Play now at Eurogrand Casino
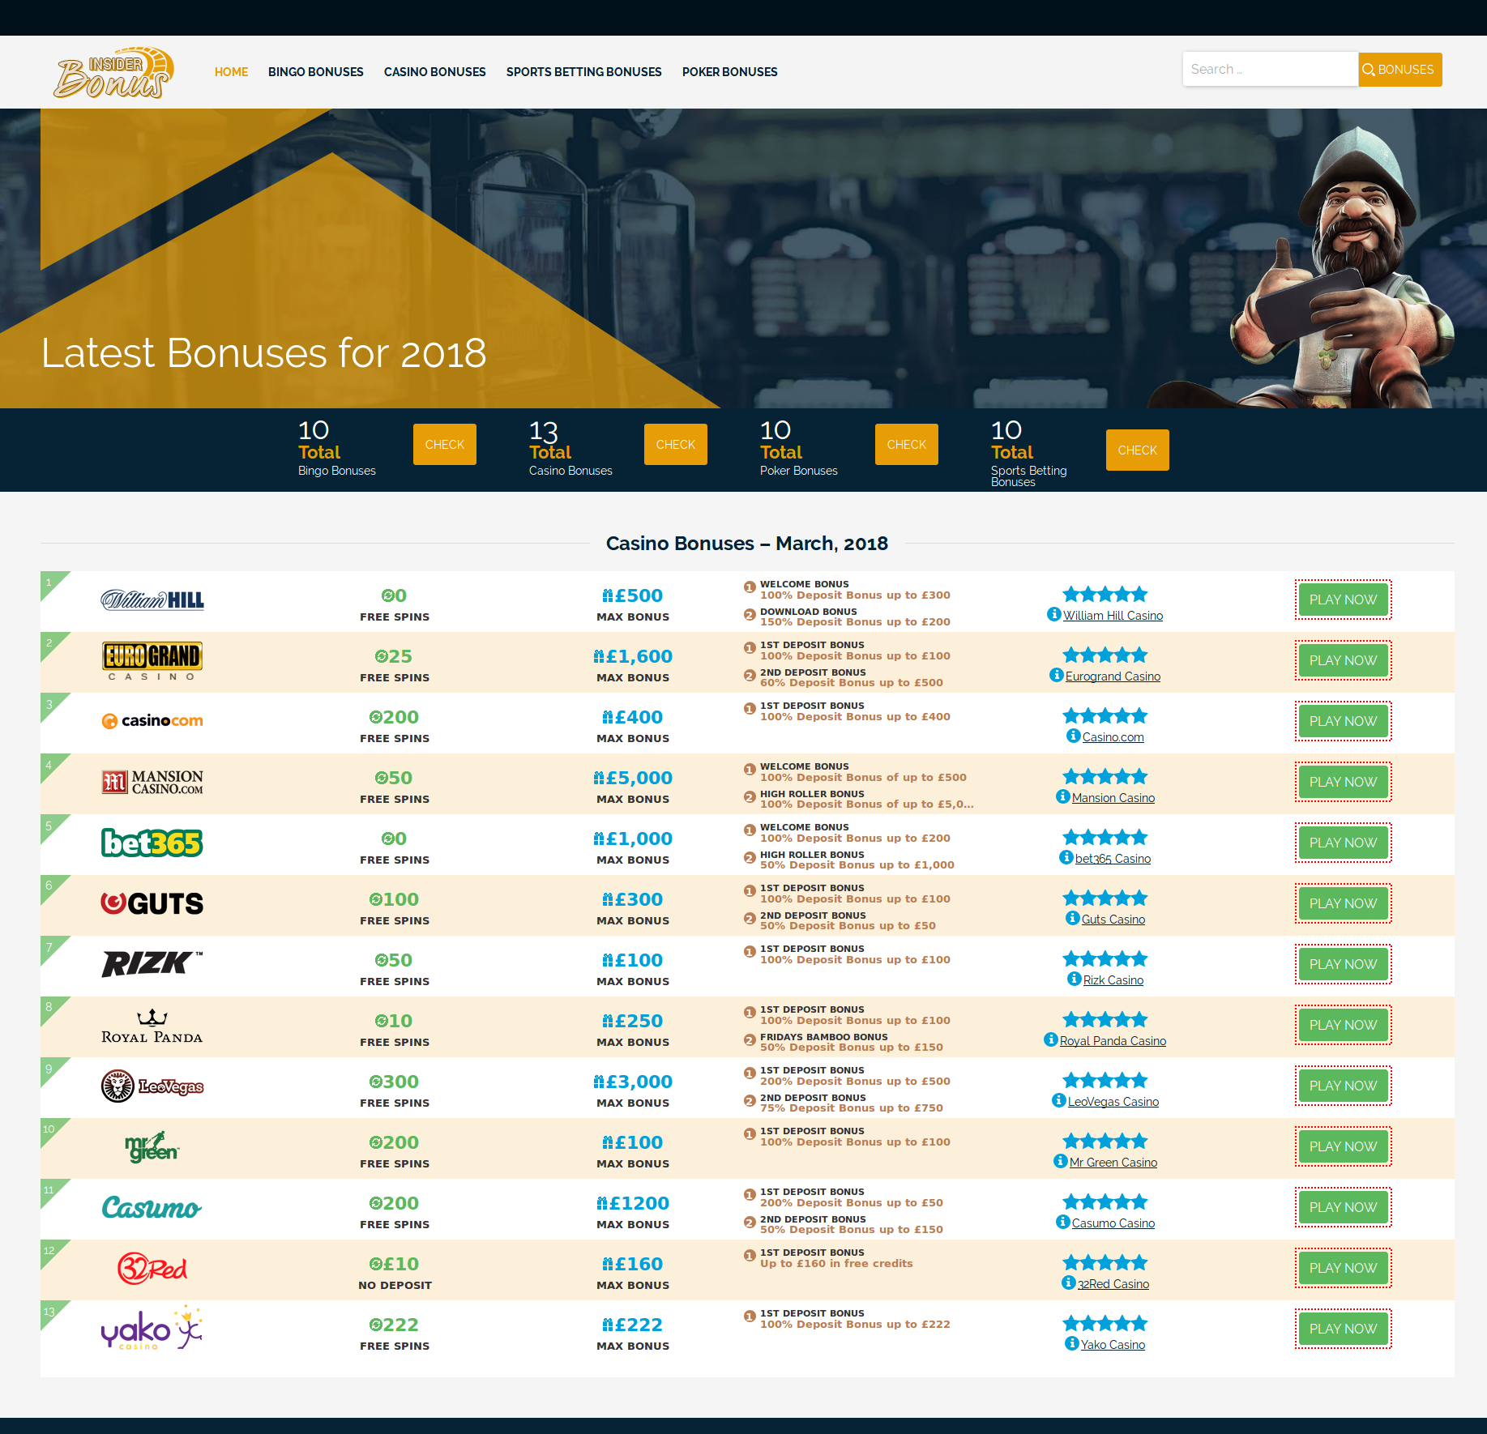1487x1434 pixels. [x=1344, y=660]
